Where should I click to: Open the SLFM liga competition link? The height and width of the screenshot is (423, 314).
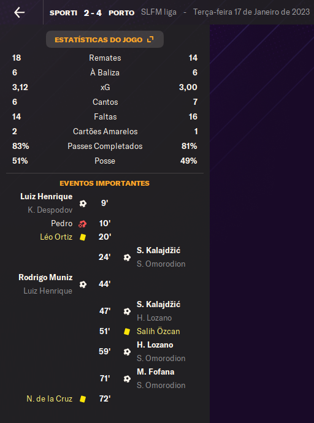(159, 12)
